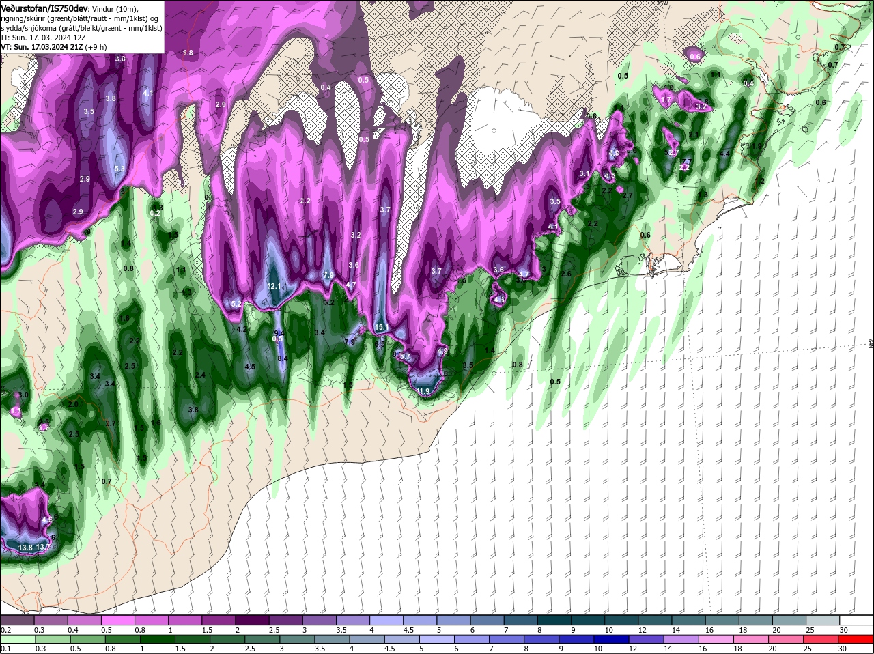
Task: Click the map value label 11.9
Action: 423,391
